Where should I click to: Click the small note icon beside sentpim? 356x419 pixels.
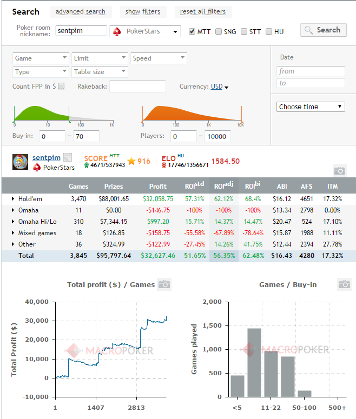(x=68, y=157)
